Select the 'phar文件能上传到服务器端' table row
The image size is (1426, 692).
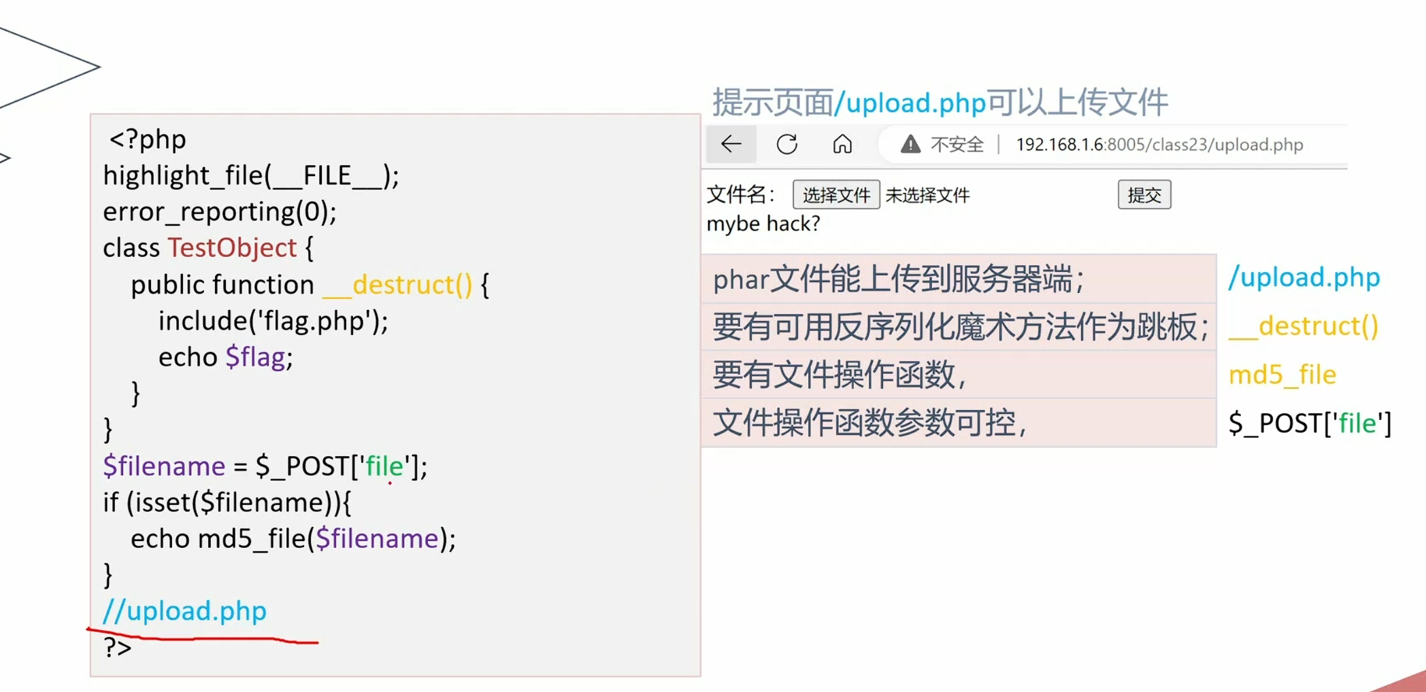(958, 279)
